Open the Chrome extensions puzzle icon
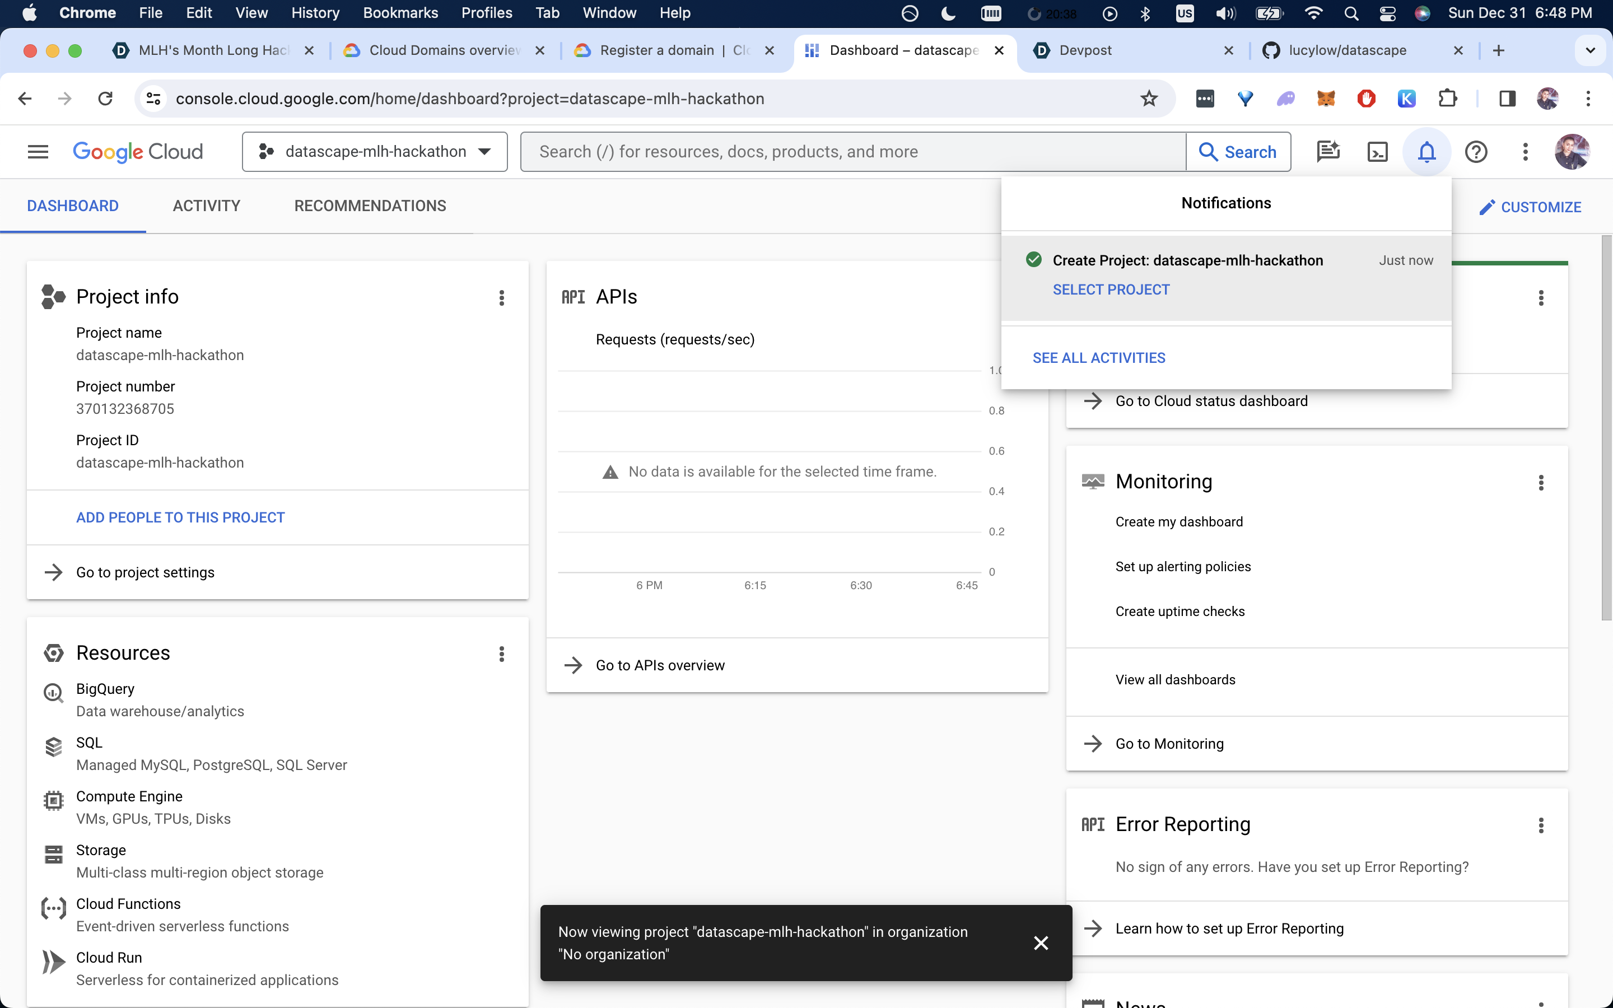Screen dimensions: 1613x1008 [x=1447, y=99]
